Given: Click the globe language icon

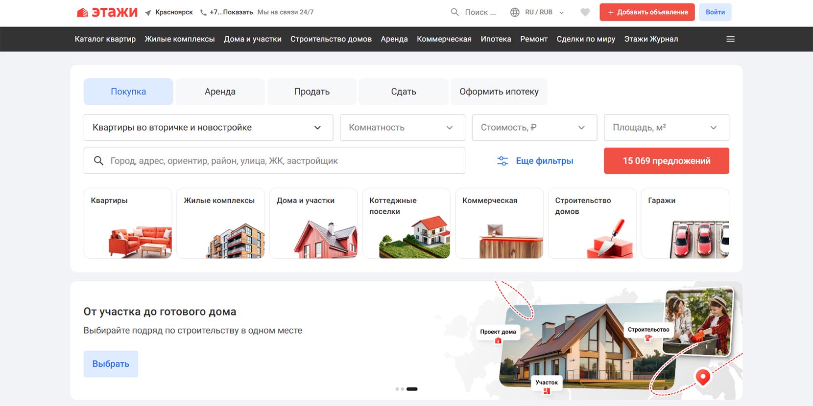Looking at the screenshot, I should pos(515,12).
